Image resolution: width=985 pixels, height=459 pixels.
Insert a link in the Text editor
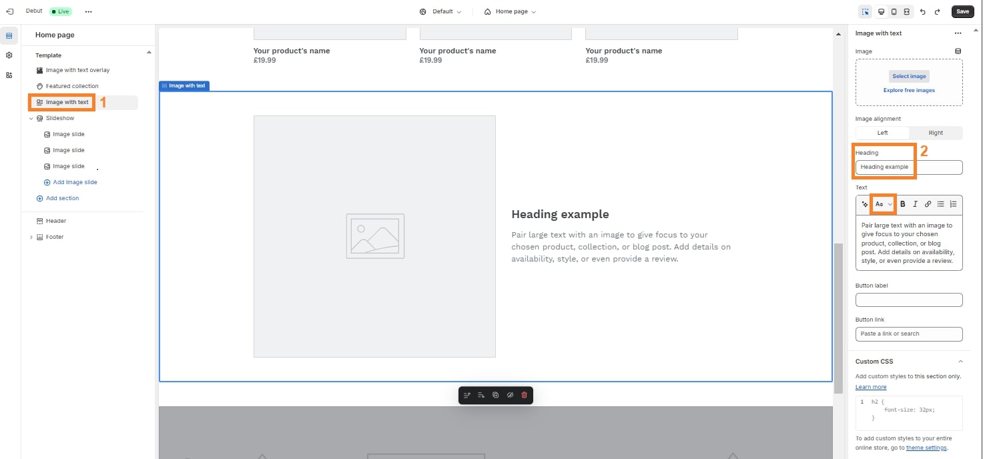928,203
